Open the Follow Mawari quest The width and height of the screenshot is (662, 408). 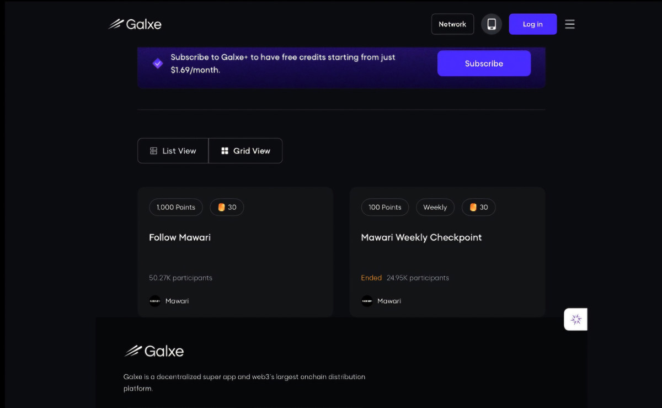[x=180, y=237]
